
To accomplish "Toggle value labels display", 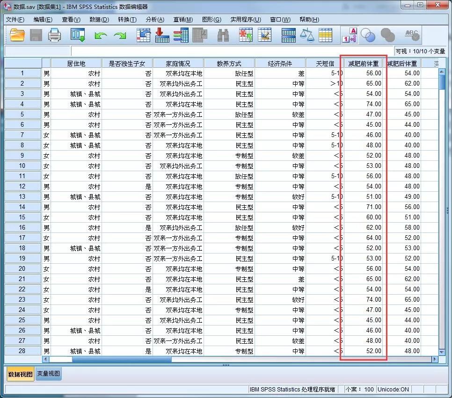I will (x=349, y=35).
